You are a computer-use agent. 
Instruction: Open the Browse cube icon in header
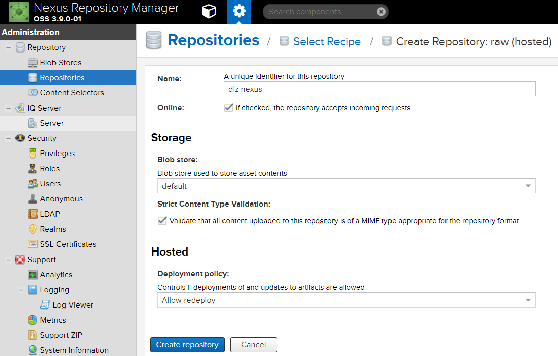click(x=209, y=12)
